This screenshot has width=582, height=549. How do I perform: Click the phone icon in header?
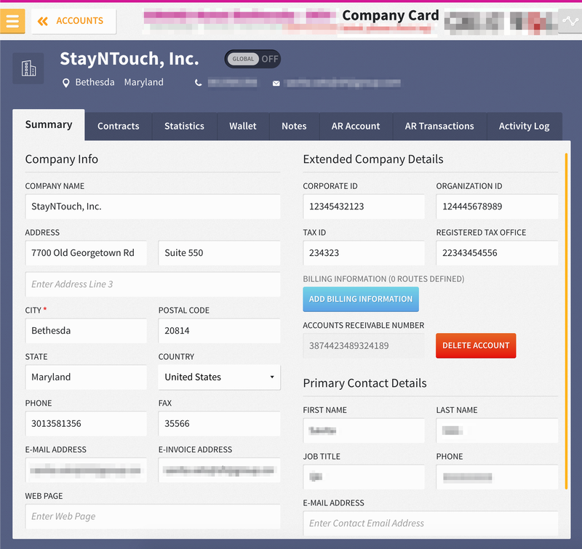(199, 83)
